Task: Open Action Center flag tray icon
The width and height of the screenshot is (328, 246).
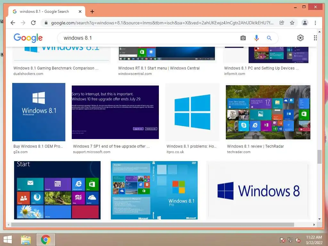Action: (282, 240)
